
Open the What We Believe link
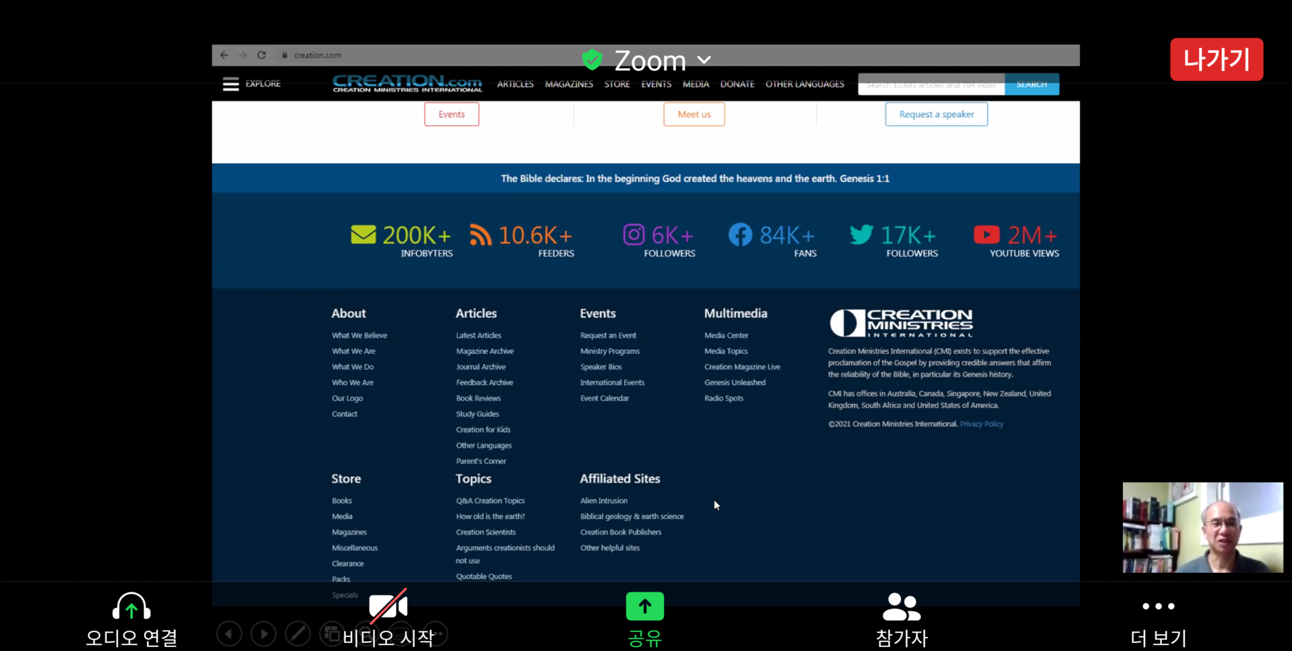click(360, 335)
